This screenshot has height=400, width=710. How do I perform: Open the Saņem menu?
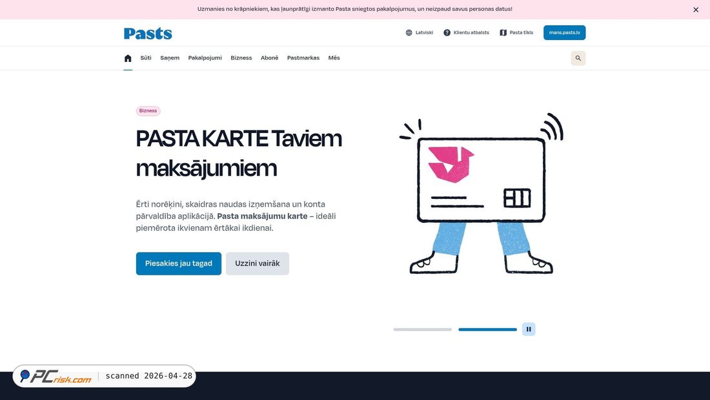coord(170,58)
